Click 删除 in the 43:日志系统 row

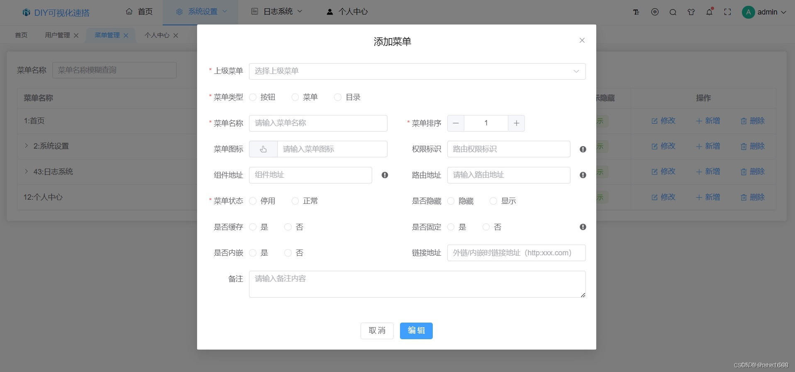753,171
